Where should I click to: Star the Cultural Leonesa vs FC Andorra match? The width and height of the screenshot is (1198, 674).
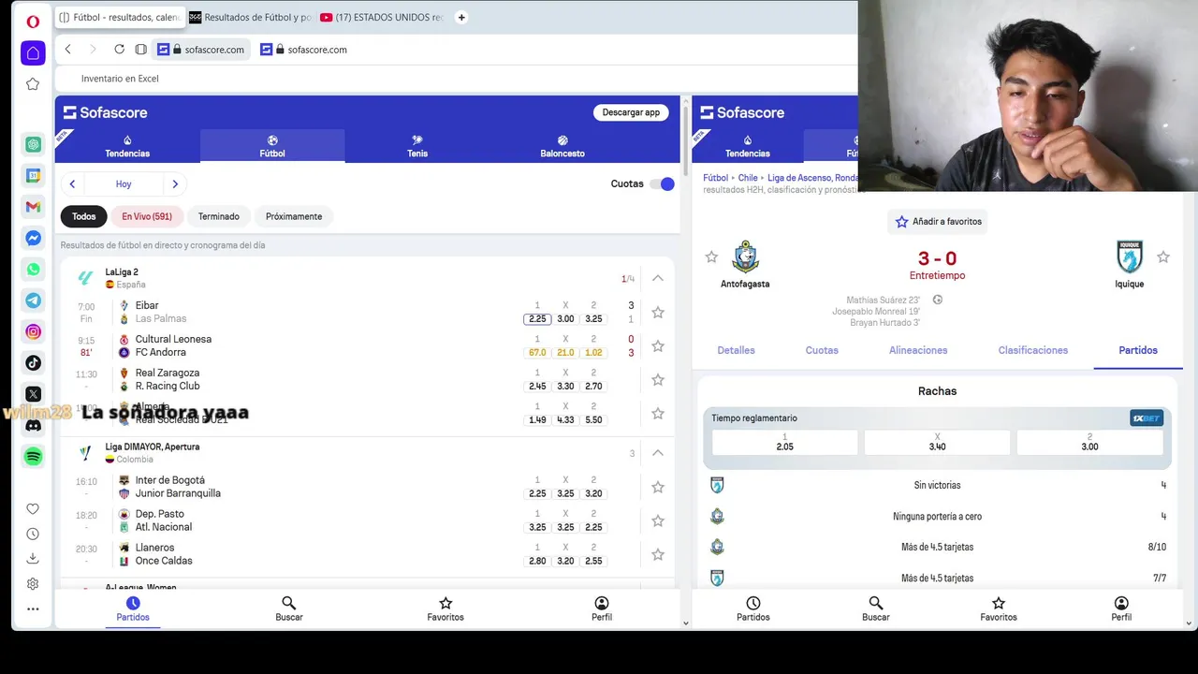tap(658, 346)
